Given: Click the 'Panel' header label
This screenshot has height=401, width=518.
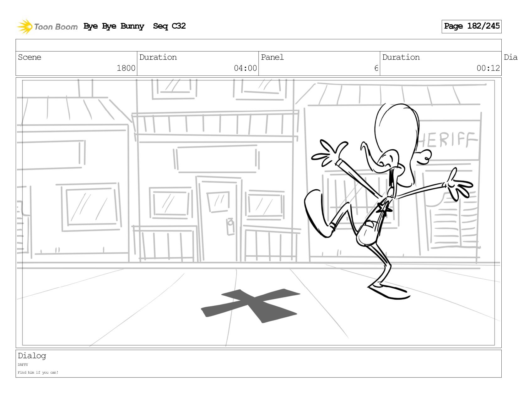Looking at the screenshot, I should point(272,57).
